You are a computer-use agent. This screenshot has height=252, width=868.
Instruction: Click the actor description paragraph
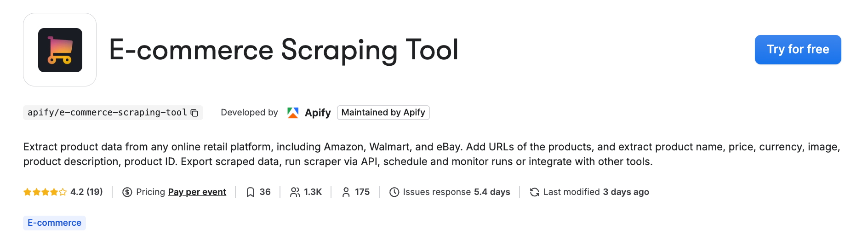(432, 154)
